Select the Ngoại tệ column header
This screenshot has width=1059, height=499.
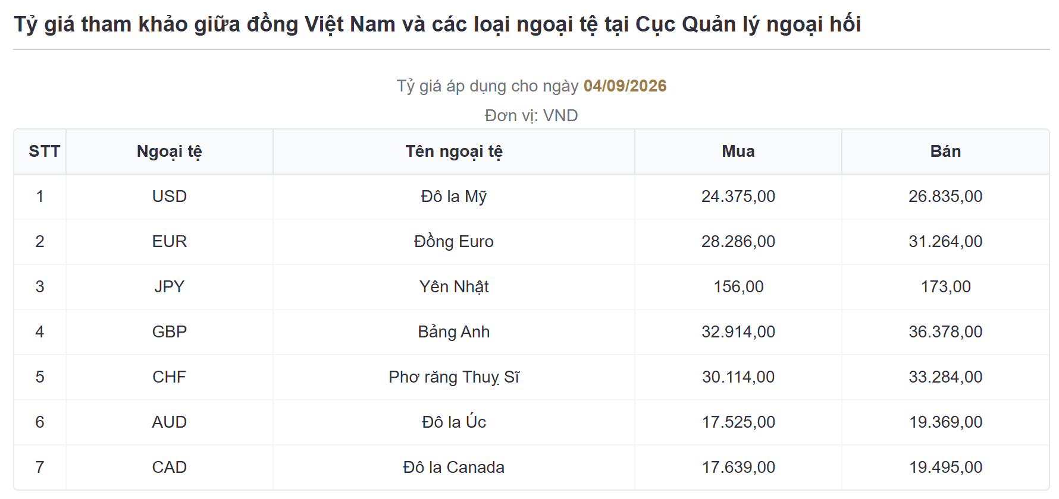[x=170, y=152]
